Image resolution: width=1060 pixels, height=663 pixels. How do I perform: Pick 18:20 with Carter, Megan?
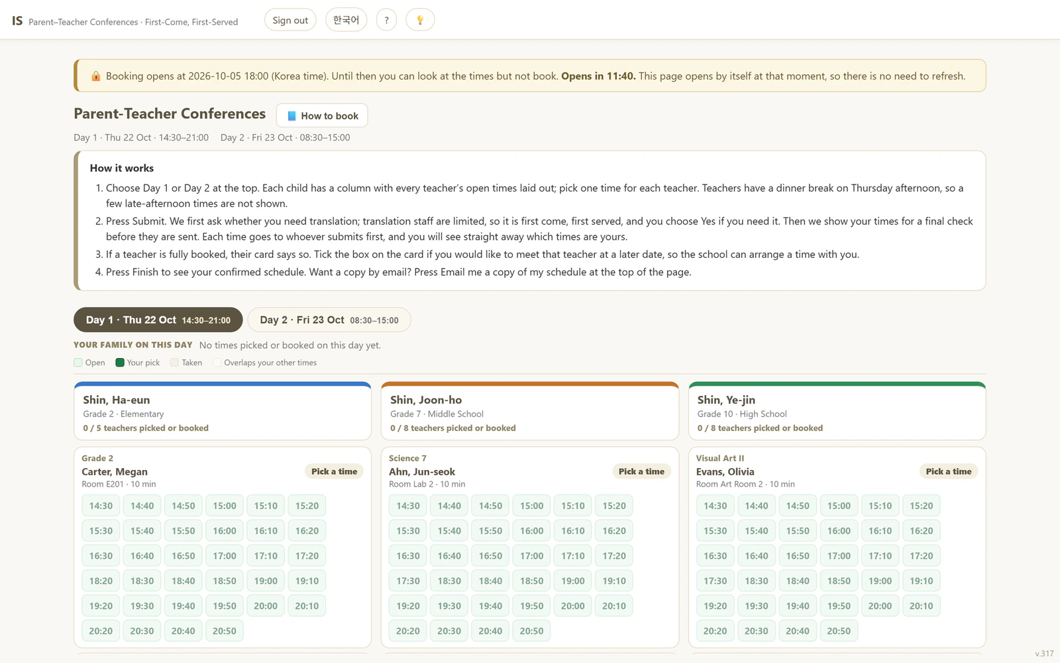101,581
